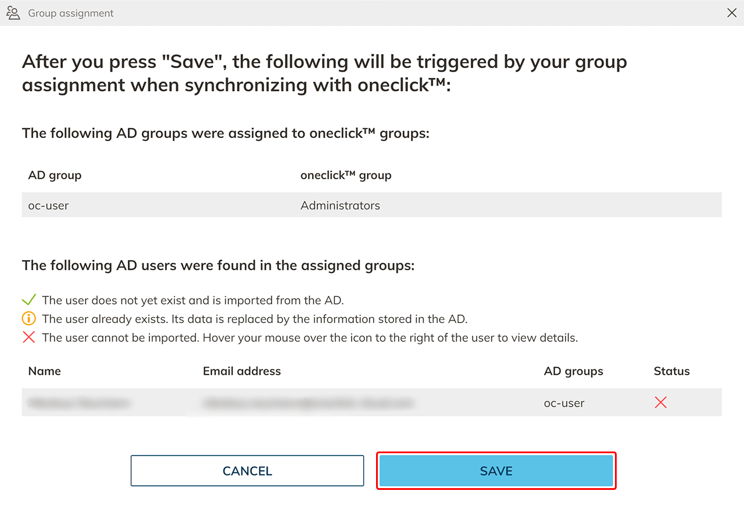The width and height of the screenshot is (744, 512).
Task: Click the Group assignment people icon
Action: point(13,13)
